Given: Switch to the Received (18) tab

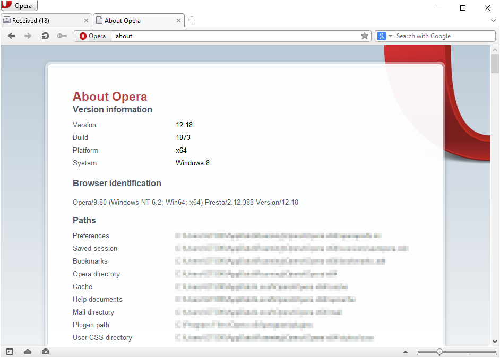Looking at the screenshot, I should tap(46, 20).
